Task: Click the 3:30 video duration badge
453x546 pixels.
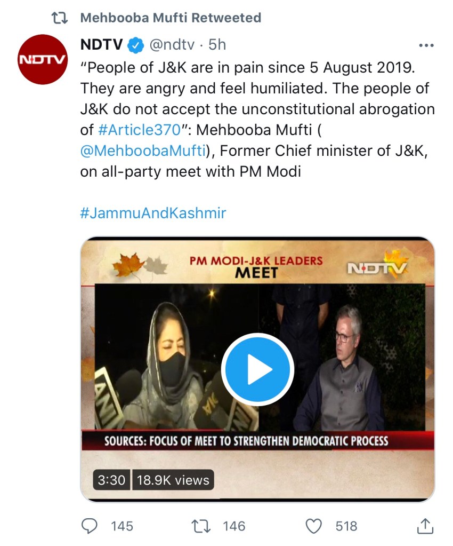Action: 111,480
